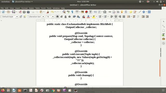Image resolution: width=166 pixels, height=93 pixels.
Task: Toggle Strikethrough formatting
Action: [x=70, y=17]
